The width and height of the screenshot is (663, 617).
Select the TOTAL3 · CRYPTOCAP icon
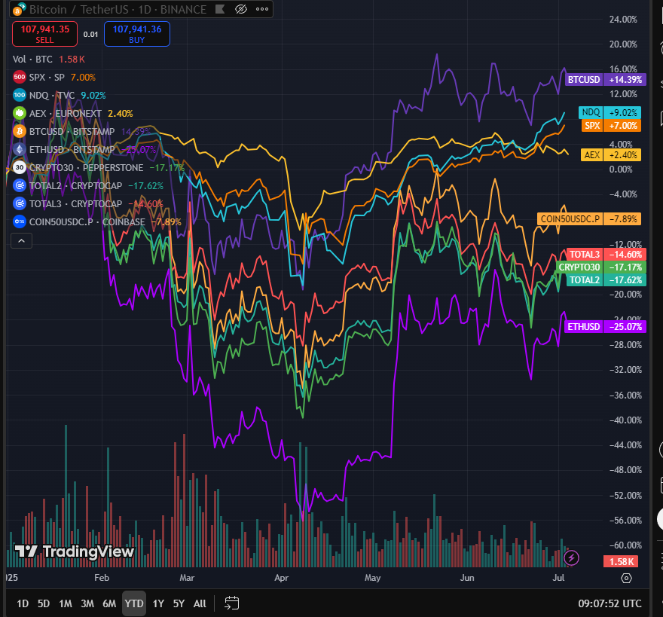[20, 203]
